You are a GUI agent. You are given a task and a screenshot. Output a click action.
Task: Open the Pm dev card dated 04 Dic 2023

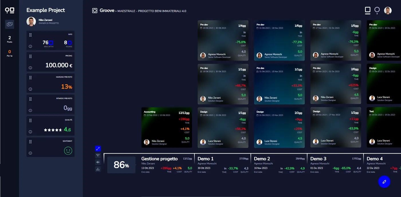click(384, 40)
